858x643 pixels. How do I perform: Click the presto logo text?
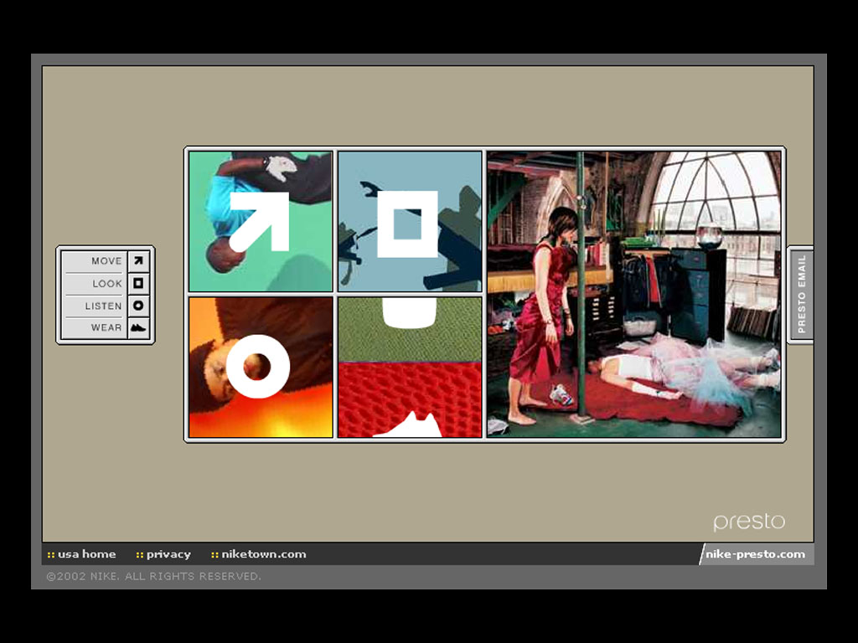[x=749, y=522]
